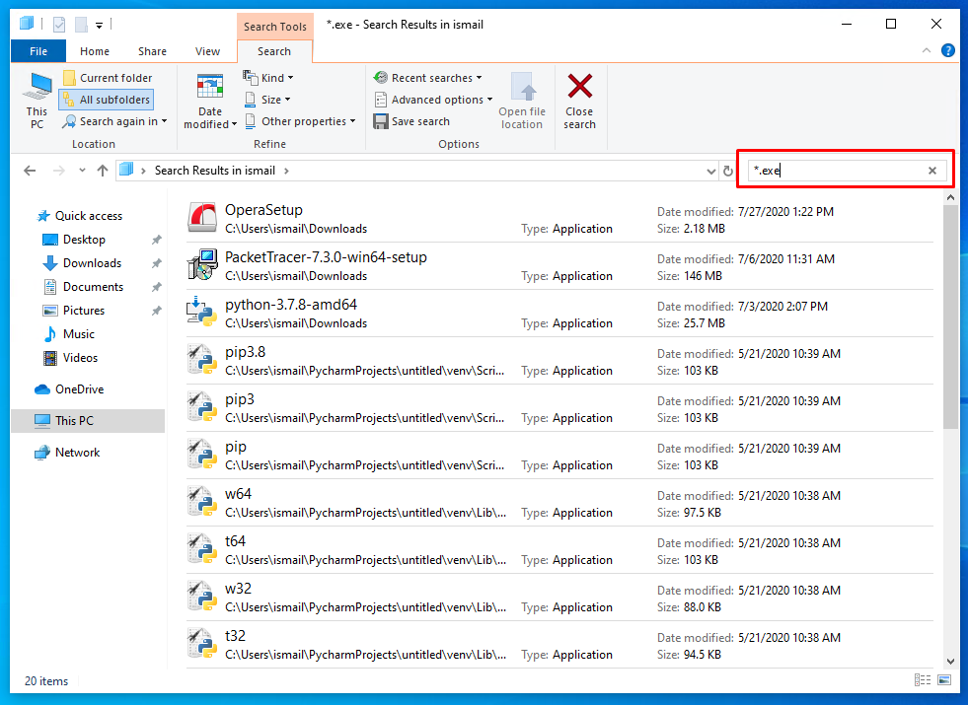The width and height of the screenshot is (968, 705).
Task: Open Date modified filter dropdown
Action: coord(210,100)
